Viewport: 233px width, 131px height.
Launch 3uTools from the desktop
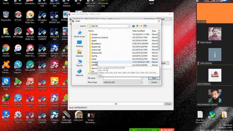coord(6,116)
